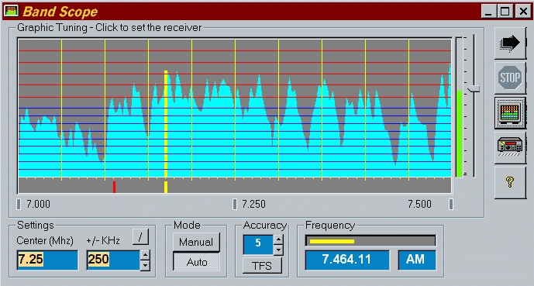Increase Accuracy value with up arrow
This screenshot has width=534, height=286.
click(278, 239)
